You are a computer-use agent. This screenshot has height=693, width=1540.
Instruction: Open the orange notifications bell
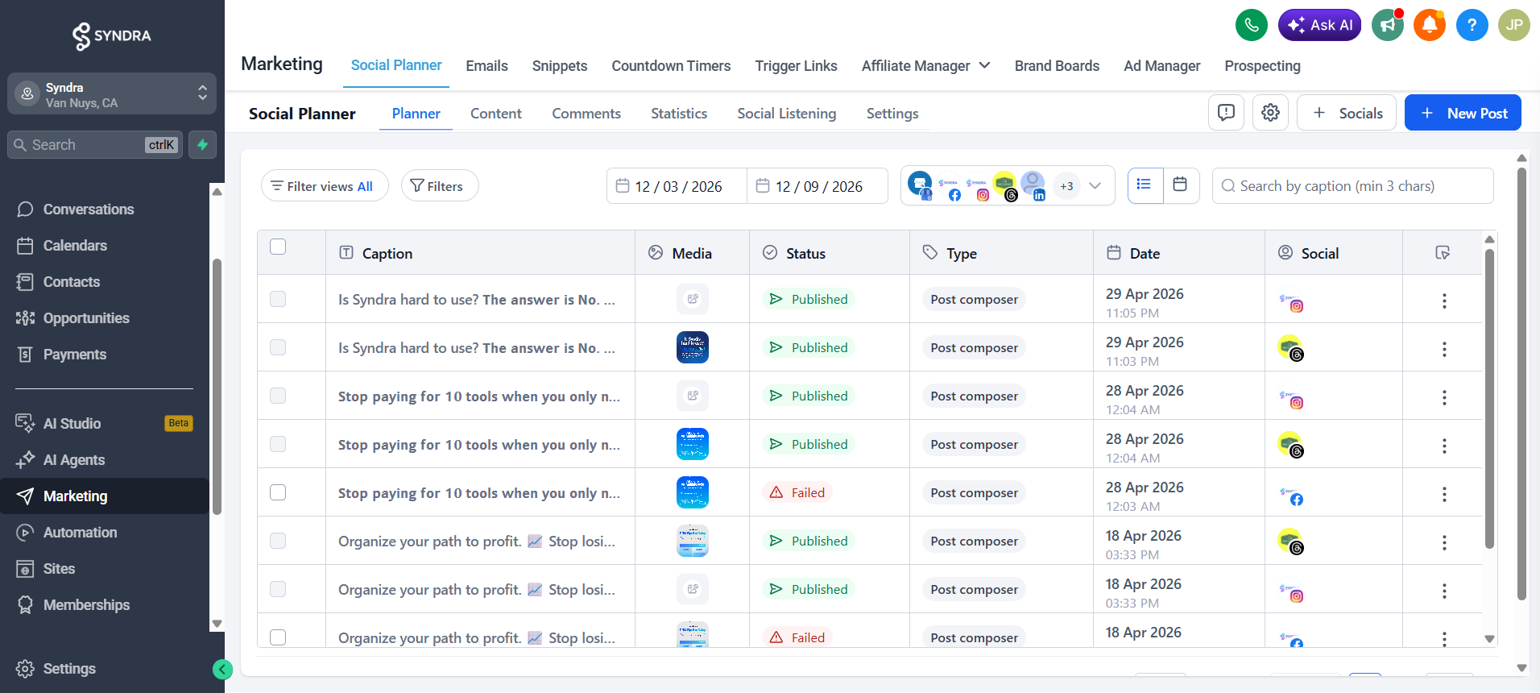[x=1430, y=25]
